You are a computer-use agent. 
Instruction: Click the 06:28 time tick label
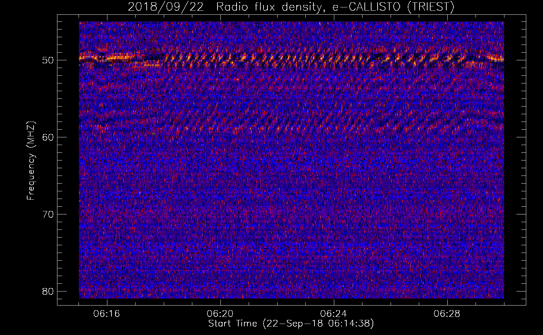click(x=447, y=314)
